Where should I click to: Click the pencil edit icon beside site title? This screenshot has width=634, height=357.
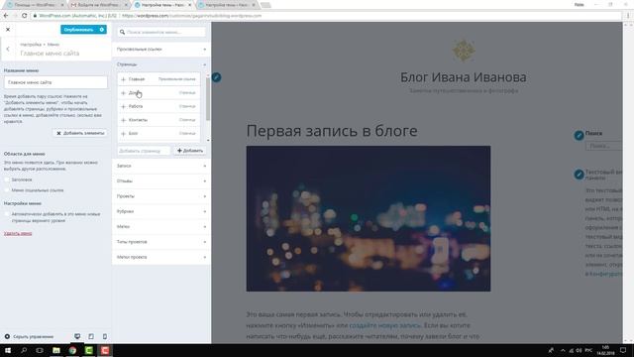click(216, 77)
